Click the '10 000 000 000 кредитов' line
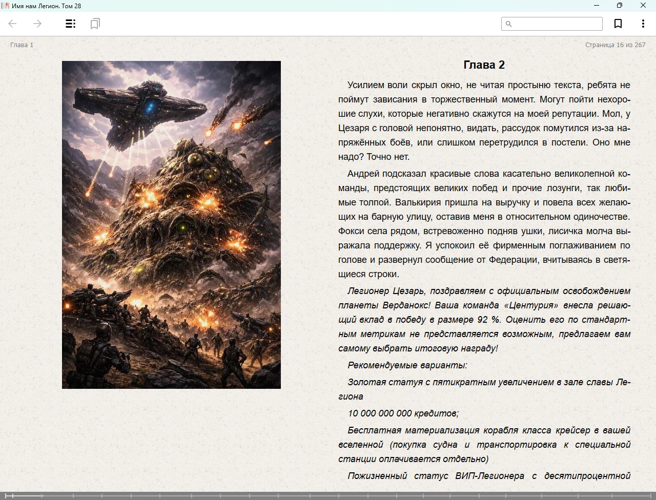The width and height of the screenshot is (656, 500). (x=403, y=413)
